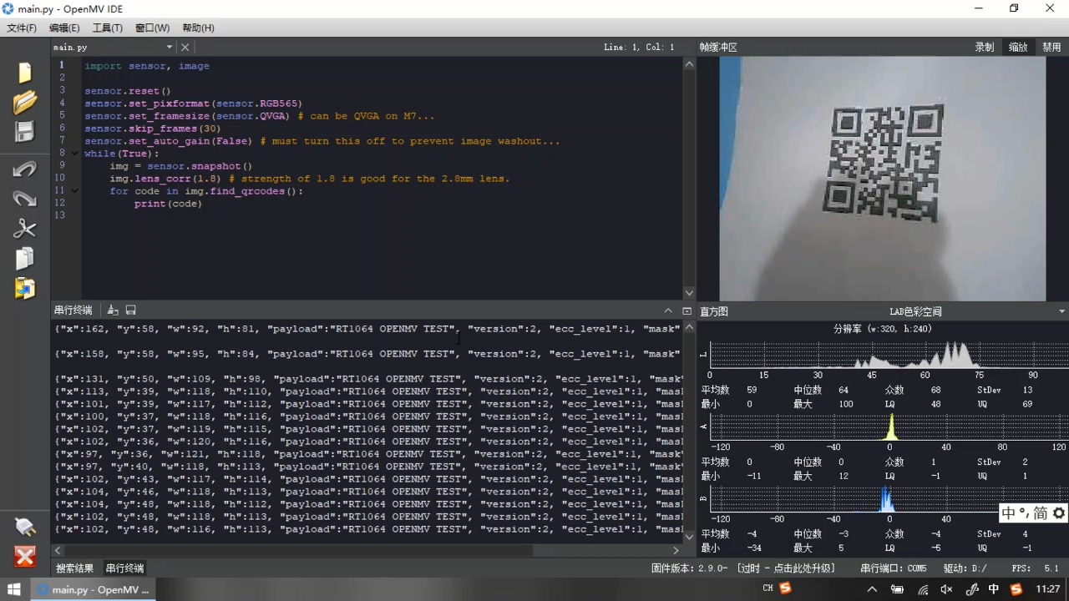Image resolution: width=1069 pixels, height=601 pixels.
Task: Open the network icon in the tray
Action: (923, 589)
